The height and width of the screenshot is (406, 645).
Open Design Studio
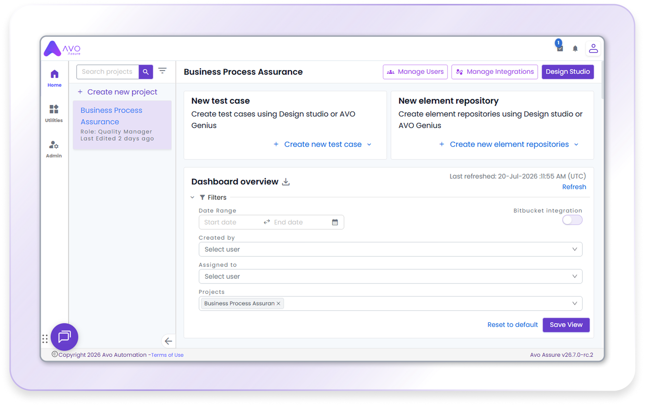[x=568, y=72]
